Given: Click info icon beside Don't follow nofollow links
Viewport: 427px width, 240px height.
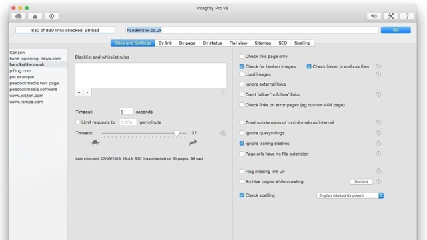Looking at the screenshot, I should [378, 94].
